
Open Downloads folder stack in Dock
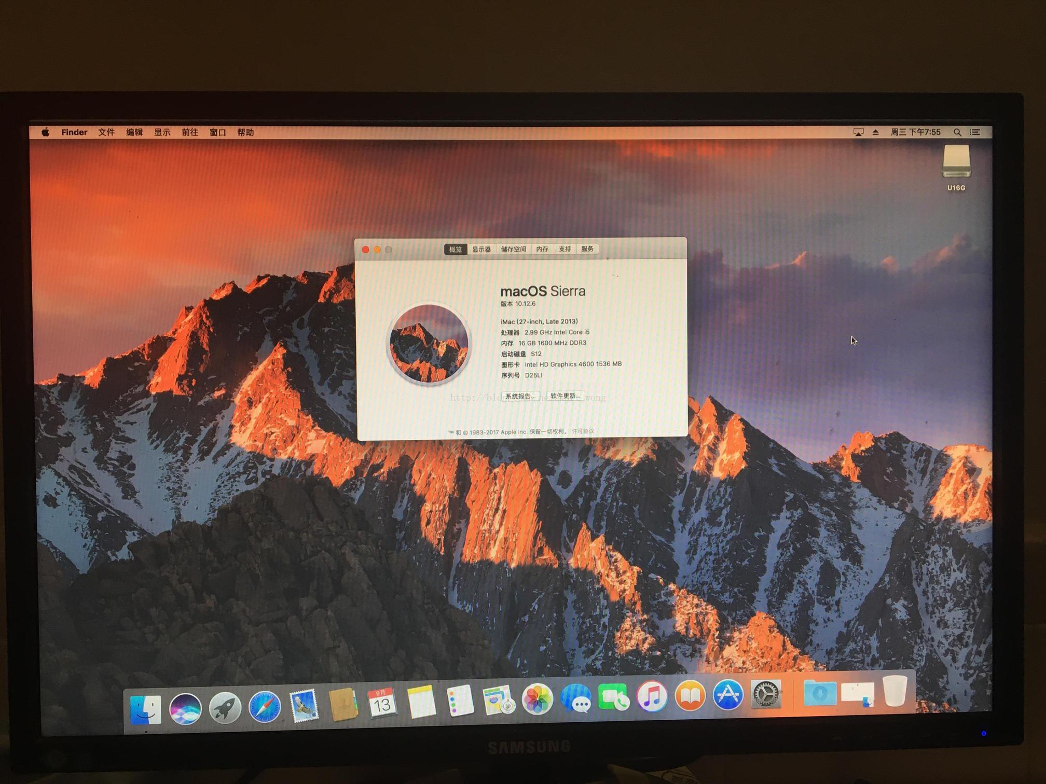[820, 692]
